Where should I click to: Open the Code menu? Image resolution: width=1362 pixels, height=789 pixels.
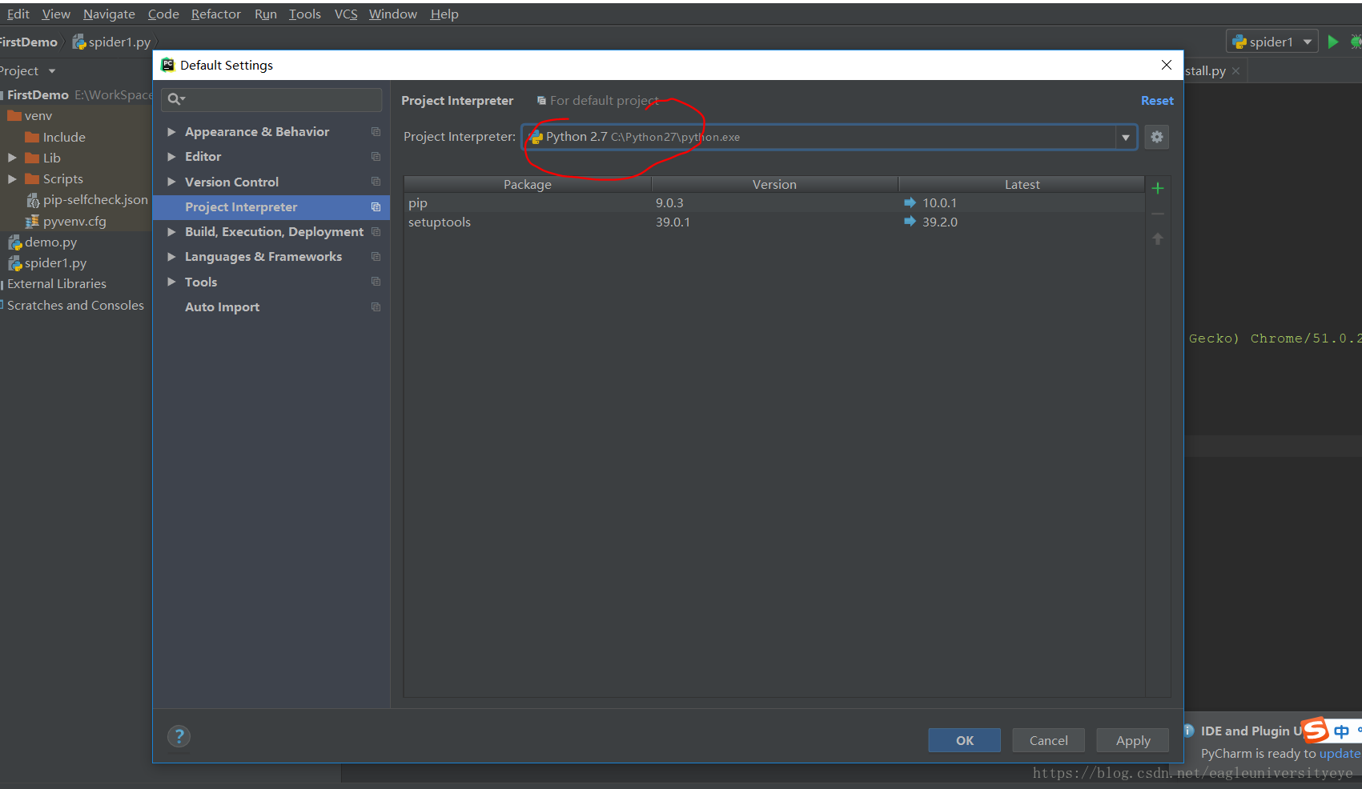pyautogui.click(x=163, y=14)
